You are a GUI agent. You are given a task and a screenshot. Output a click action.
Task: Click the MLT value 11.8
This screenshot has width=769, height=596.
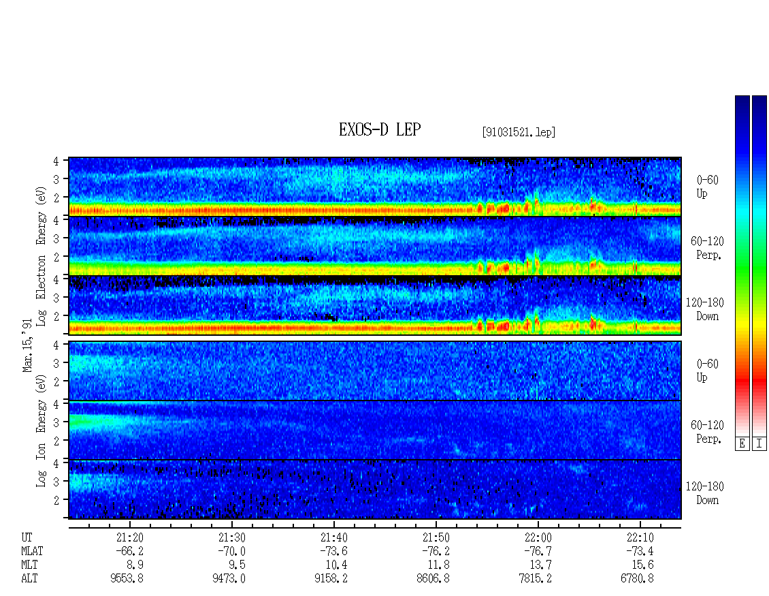[438, 565]
